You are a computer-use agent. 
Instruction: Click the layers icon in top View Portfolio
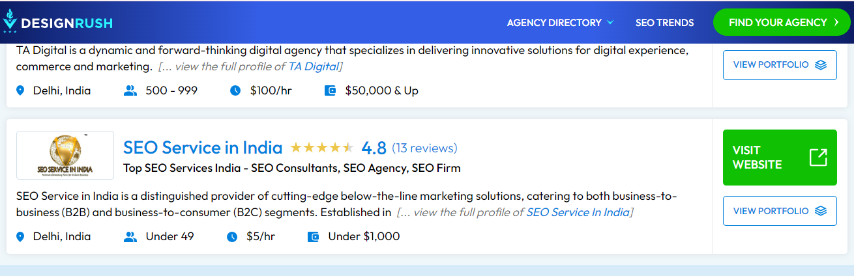pos(821,65)
